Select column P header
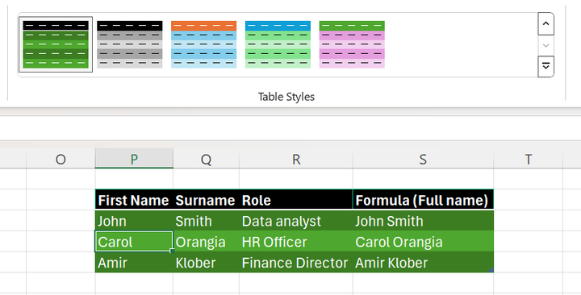This screenshot has width=581, height=295. tap(134, 159)
